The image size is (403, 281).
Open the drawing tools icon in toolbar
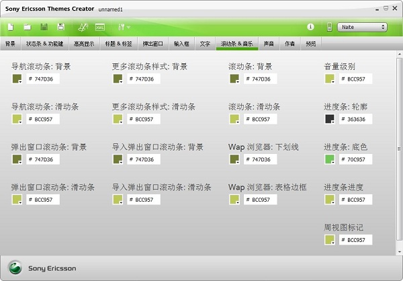coord(83,27)
